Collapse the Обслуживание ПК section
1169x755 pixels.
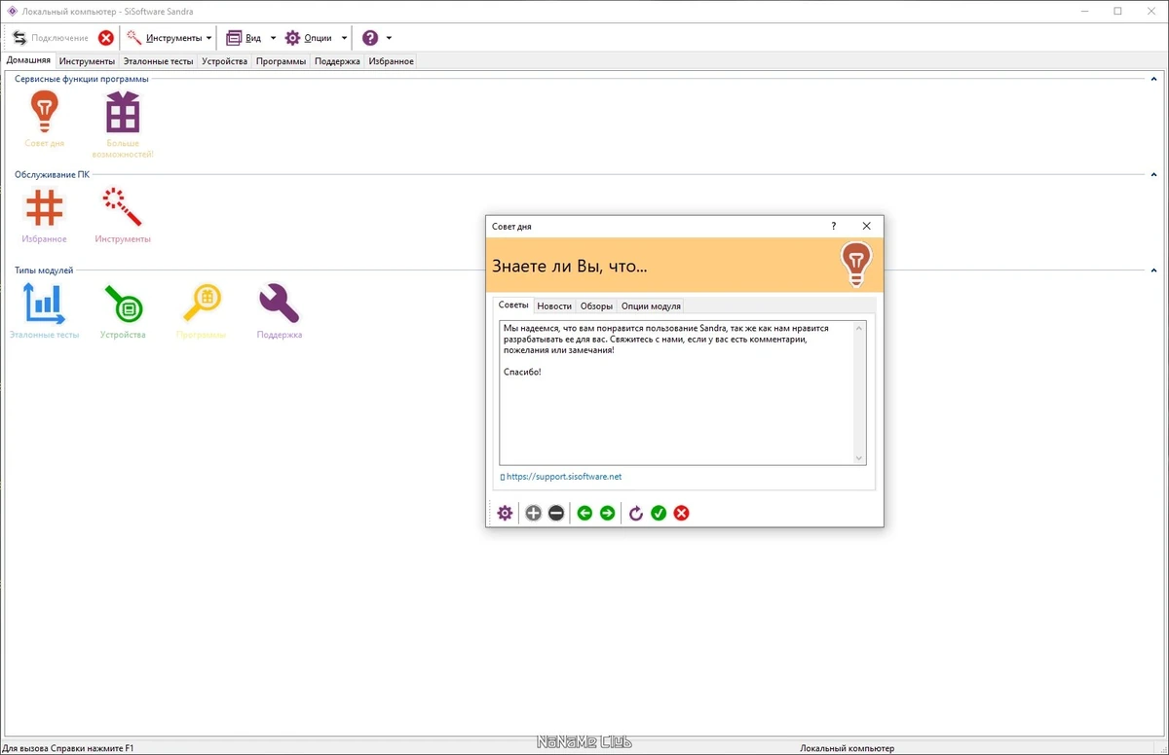[1155, 174]
